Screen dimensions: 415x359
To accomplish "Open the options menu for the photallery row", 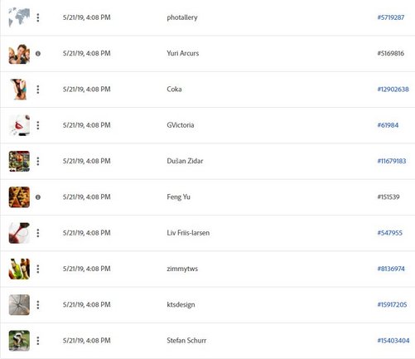I will [38, 17].
